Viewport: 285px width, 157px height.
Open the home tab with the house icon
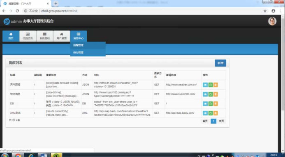11,36
